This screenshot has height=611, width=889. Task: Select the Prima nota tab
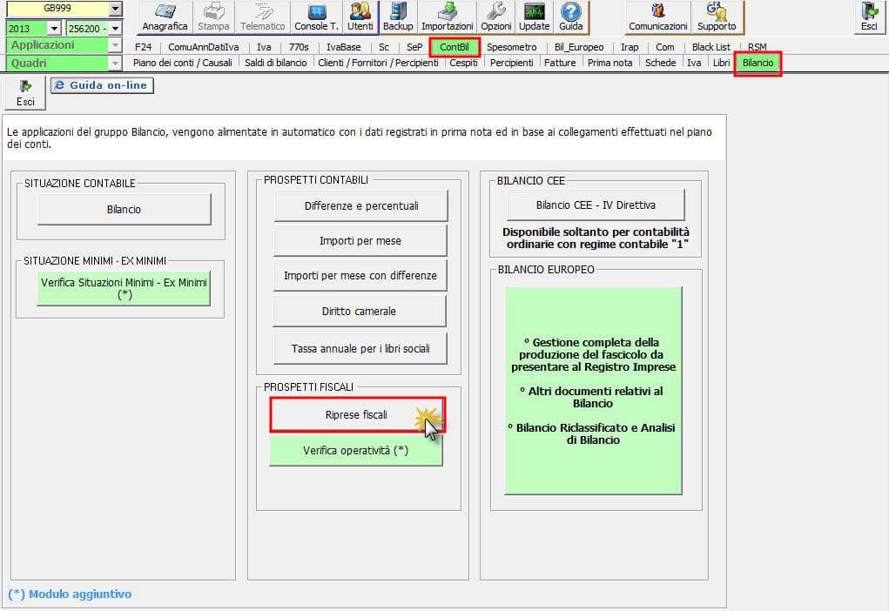click(610, 64)
